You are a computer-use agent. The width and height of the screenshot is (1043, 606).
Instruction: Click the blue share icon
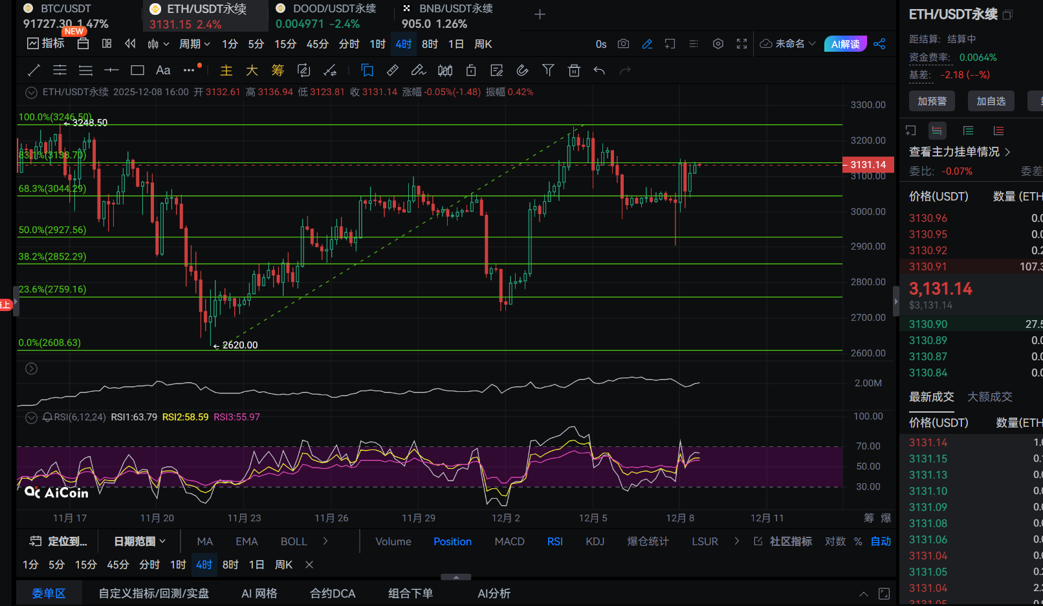879,44
